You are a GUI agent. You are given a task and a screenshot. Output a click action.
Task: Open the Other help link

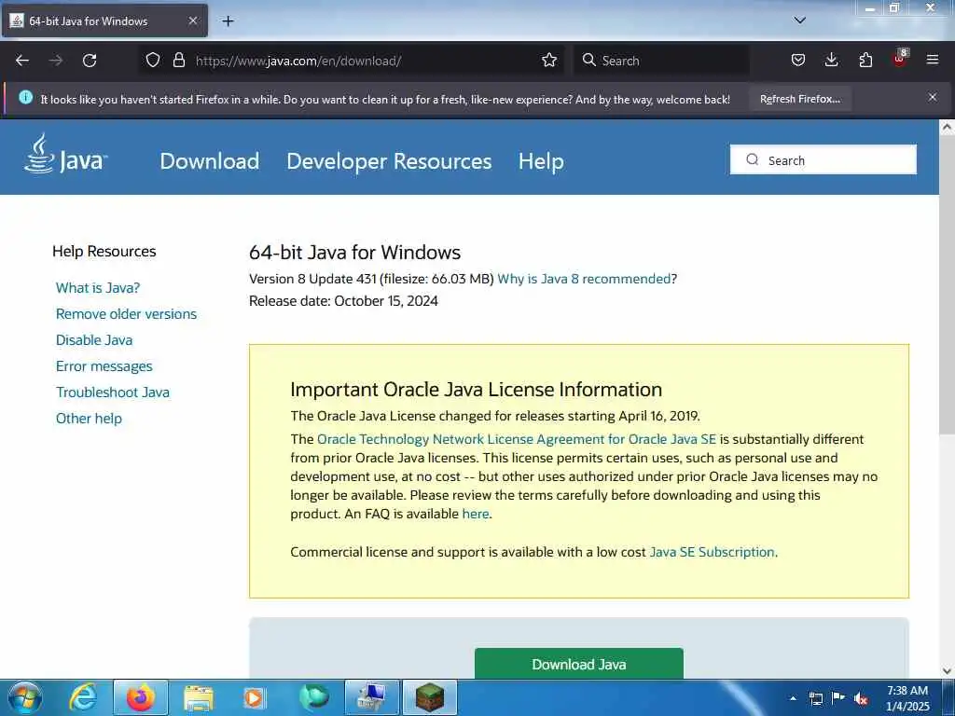coord(89,419)
